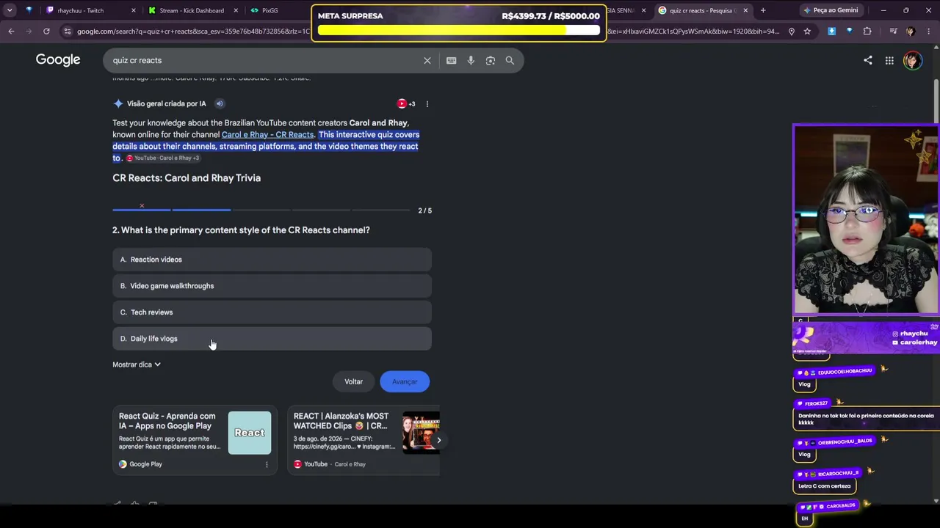Open options on the React Quiz card

tap(267, 464)
